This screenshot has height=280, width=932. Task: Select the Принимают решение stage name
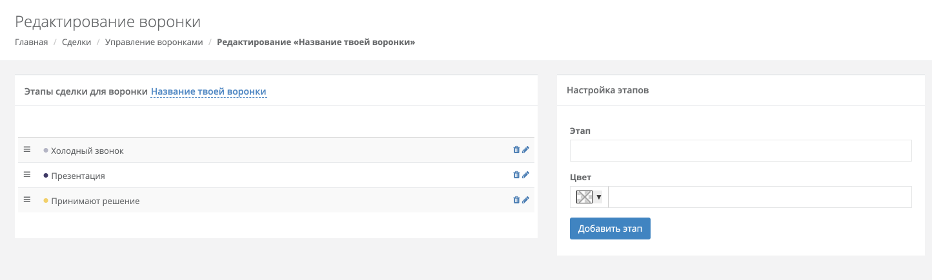point(96,201)
